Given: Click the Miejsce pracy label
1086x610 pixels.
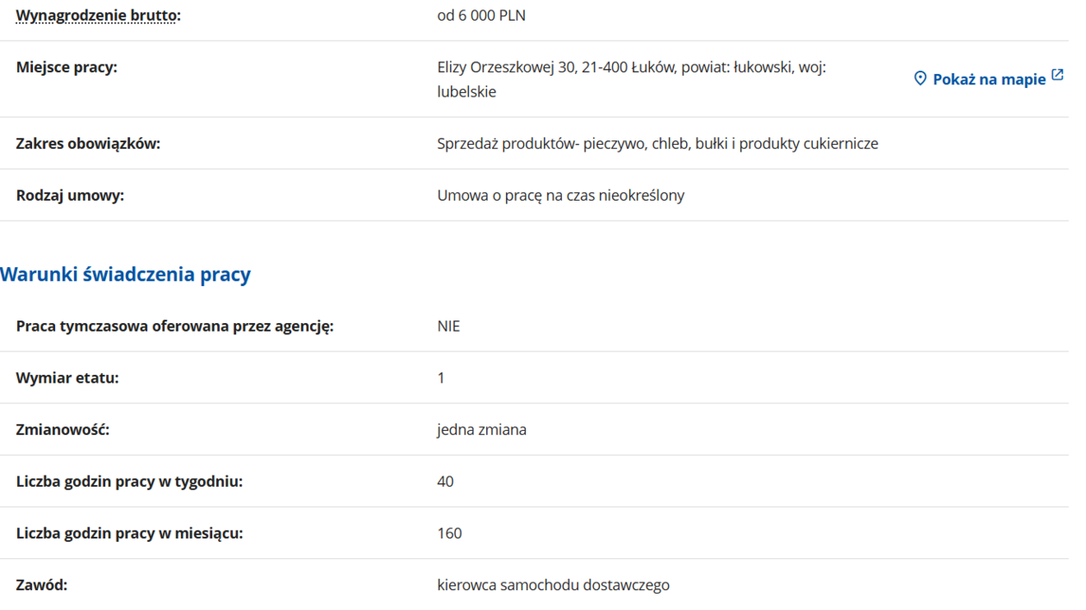Looking at the screenshot, I should pos(66,67).
